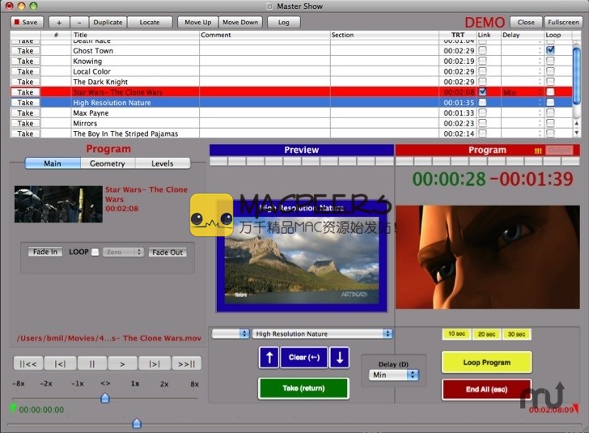Click Delay stepper for Max Payne row

coord(540,112)
